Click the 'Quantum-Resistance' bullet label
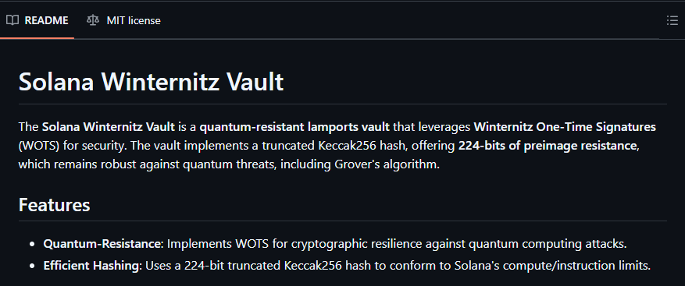The image size is (685, 286). tap(102, 244)
